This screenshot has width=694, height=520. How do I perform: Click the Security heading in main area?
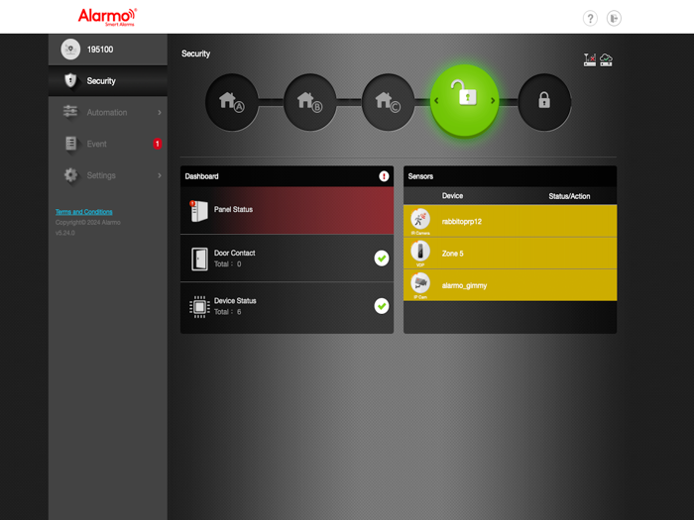(x=195, y=53)
